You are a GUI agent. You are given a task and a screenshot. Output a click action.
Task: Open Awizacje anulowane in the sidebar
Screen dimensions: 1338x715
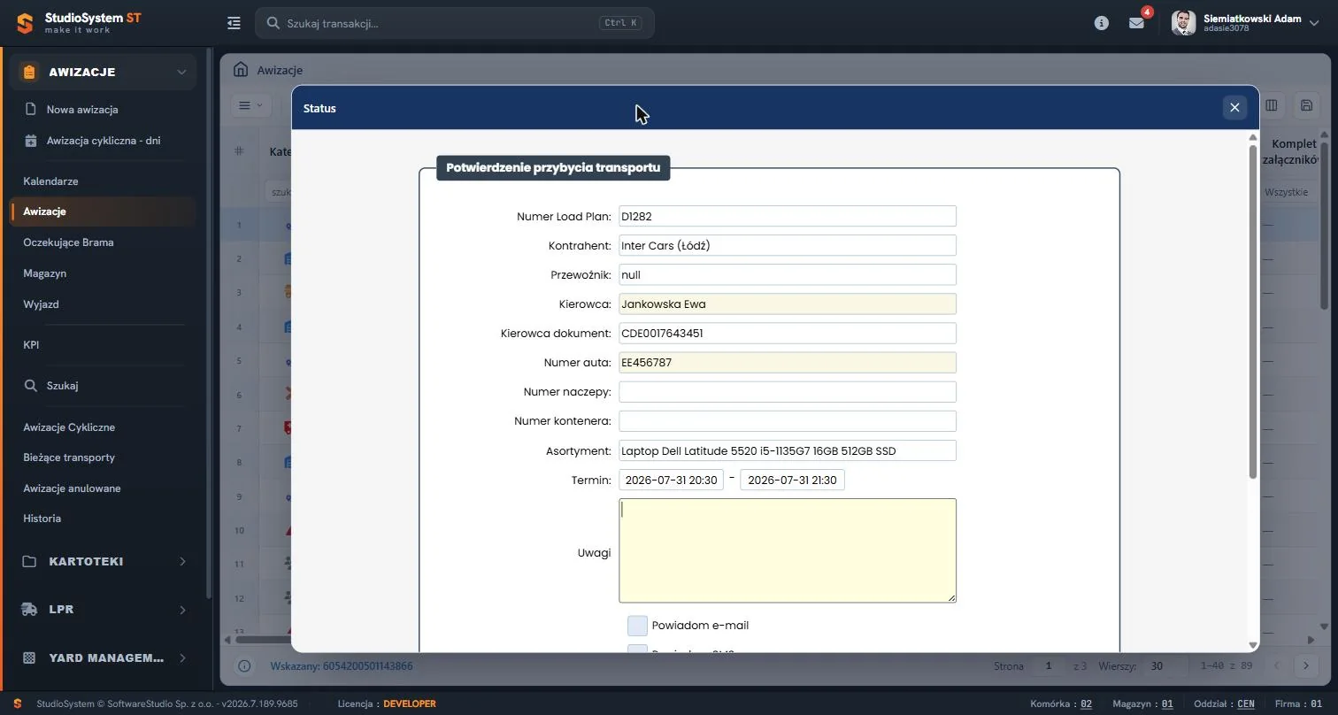pyautogui.click(x=72, y=488)
